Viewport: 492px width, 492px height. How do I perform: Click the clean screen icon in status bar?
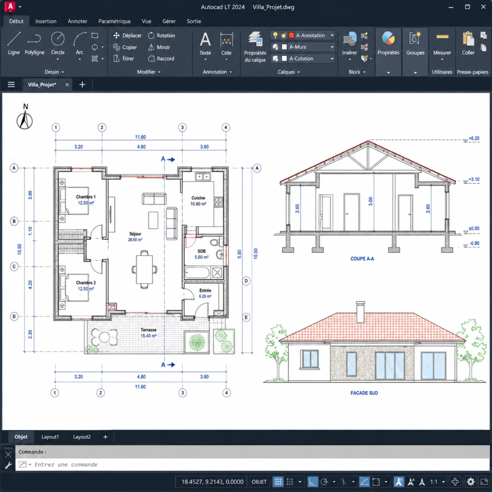[x=484, y=481]
